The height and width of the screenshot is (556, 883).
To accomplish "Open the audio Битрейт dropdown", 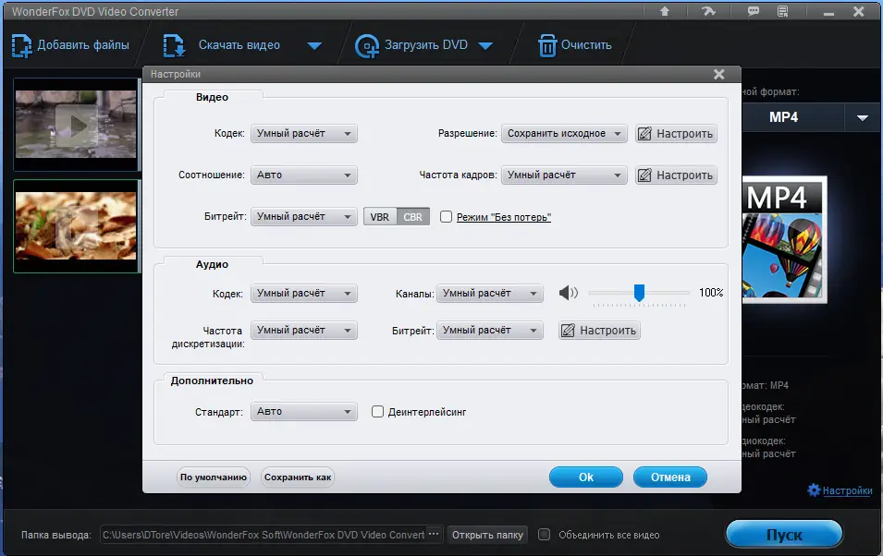I will (489, 331).
